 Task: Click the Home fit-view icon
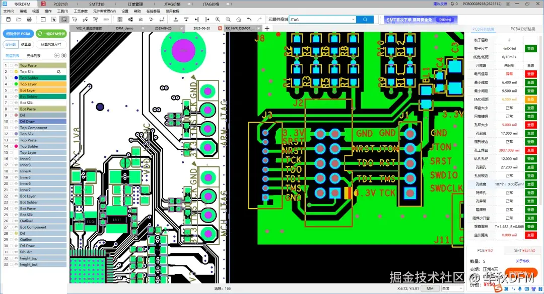239,20
